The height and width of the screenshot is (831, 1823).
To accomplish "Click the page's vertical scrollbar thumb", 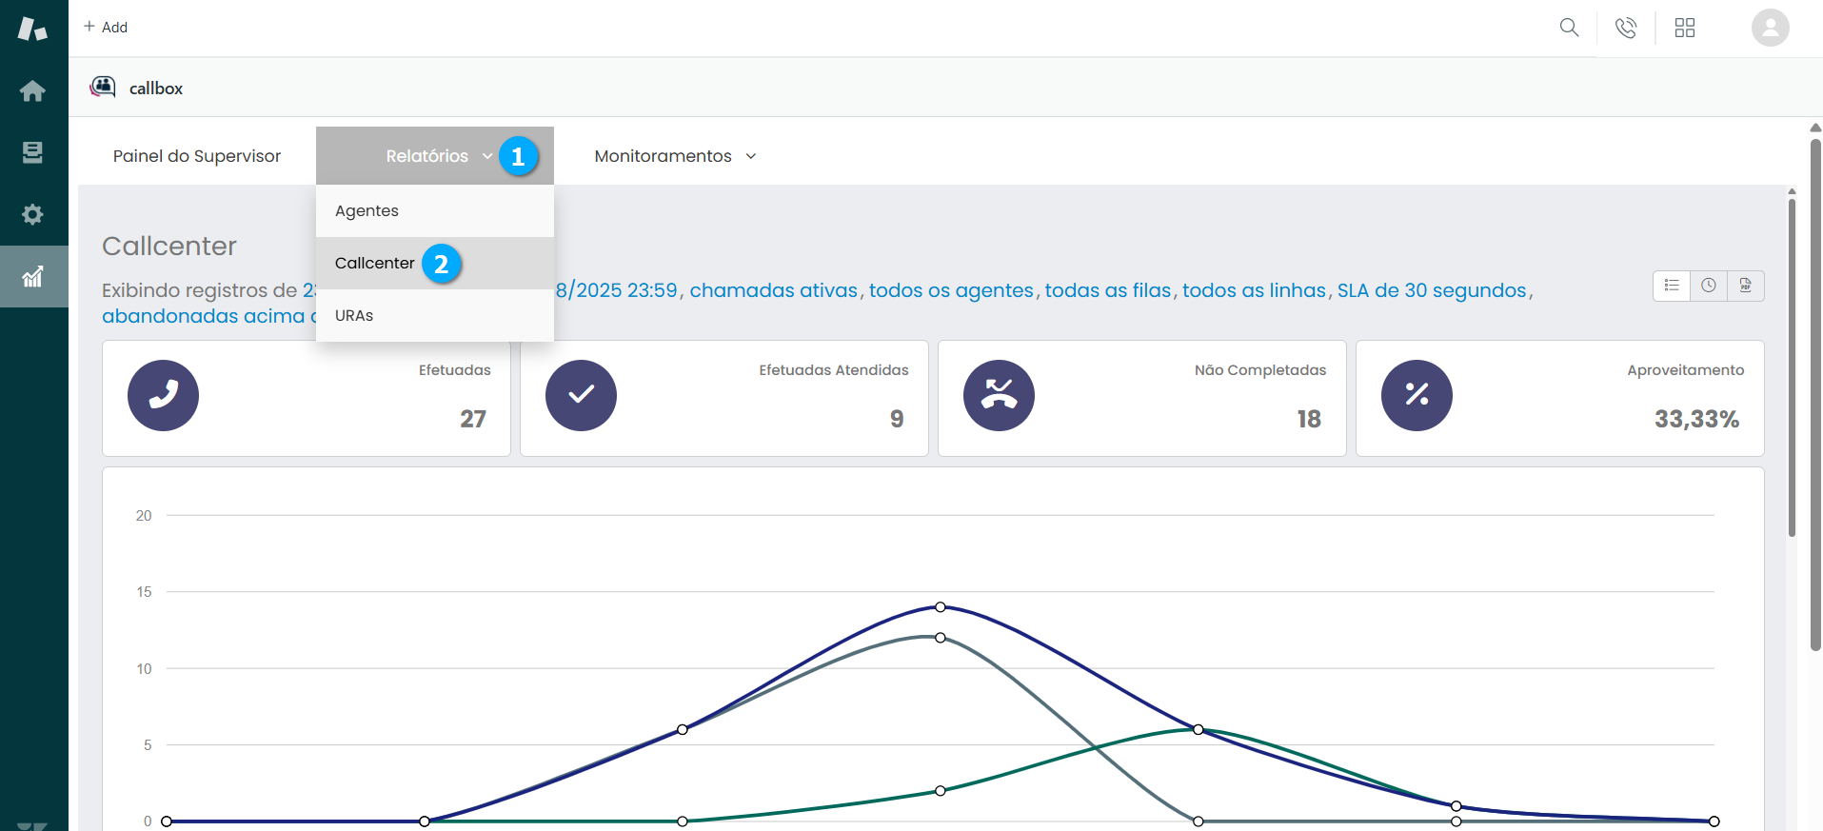I will click(x=1815, y=395).
